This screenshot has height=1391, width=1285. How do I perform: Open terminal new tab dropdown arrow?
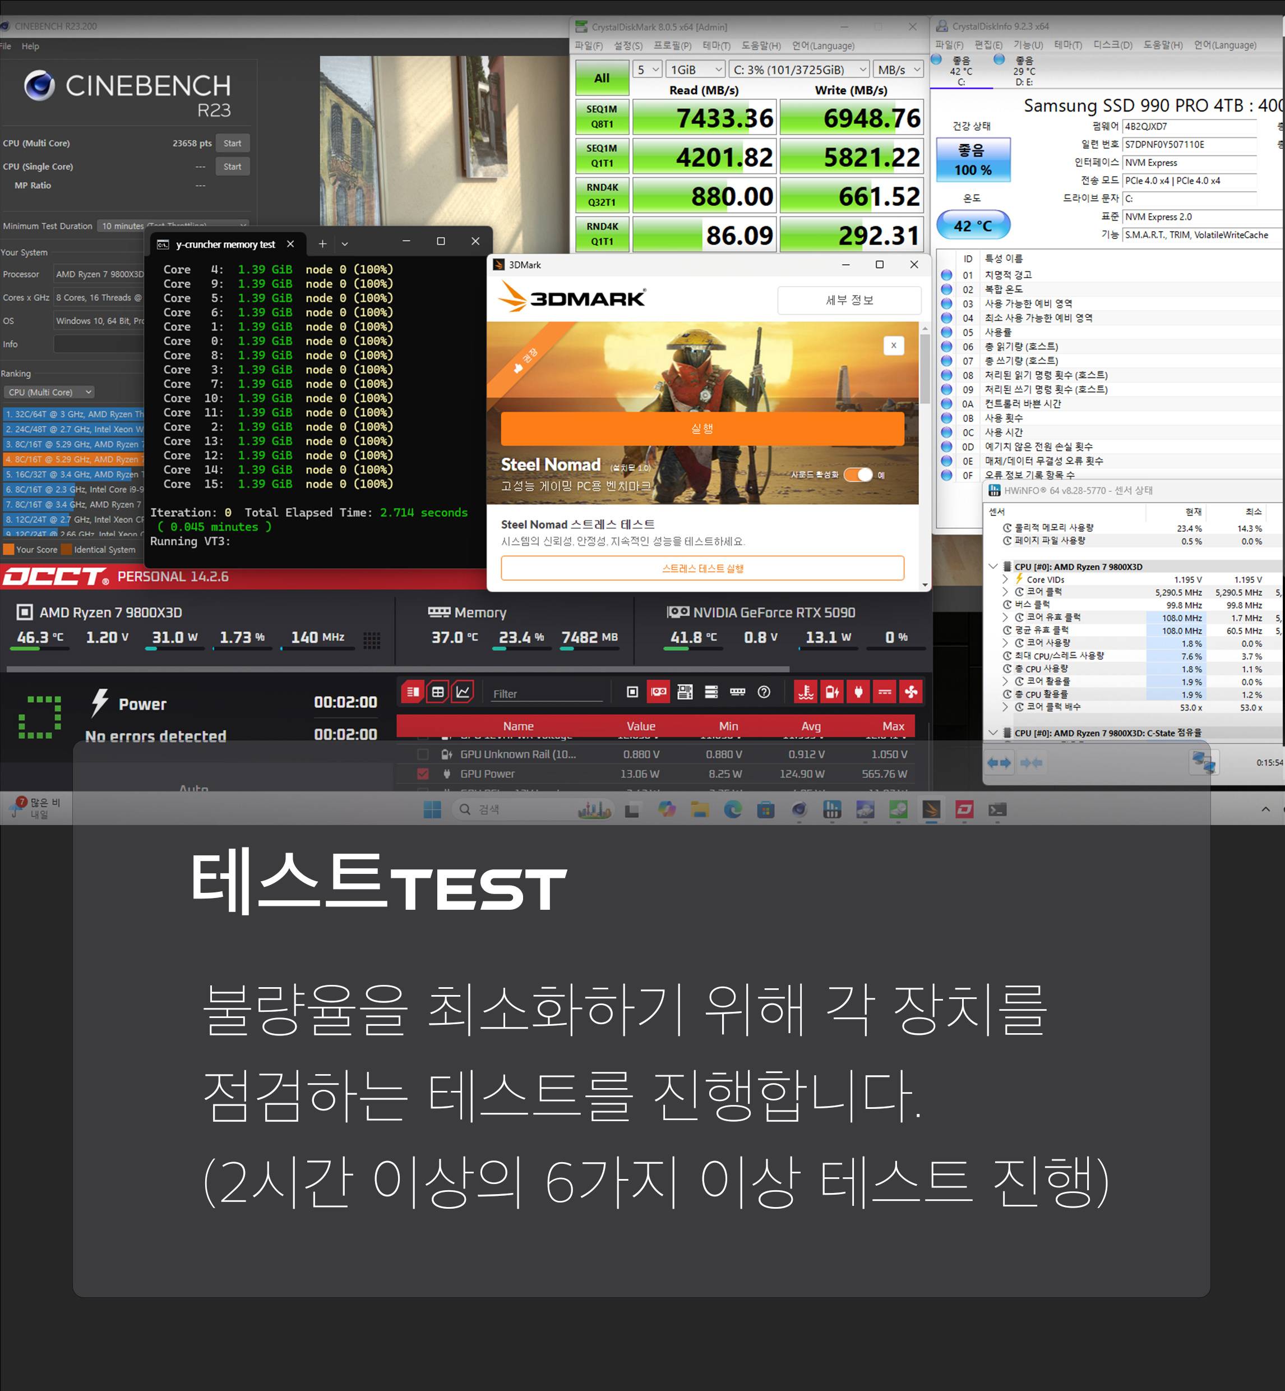[345, 244]
